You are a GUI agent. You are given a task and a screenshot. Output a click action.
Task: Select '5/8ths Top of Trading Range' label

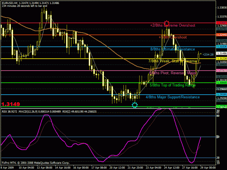(x=173, y=85)
